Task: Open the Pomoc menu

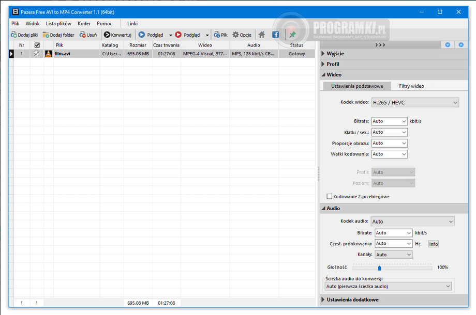Action: pos(105,23)
